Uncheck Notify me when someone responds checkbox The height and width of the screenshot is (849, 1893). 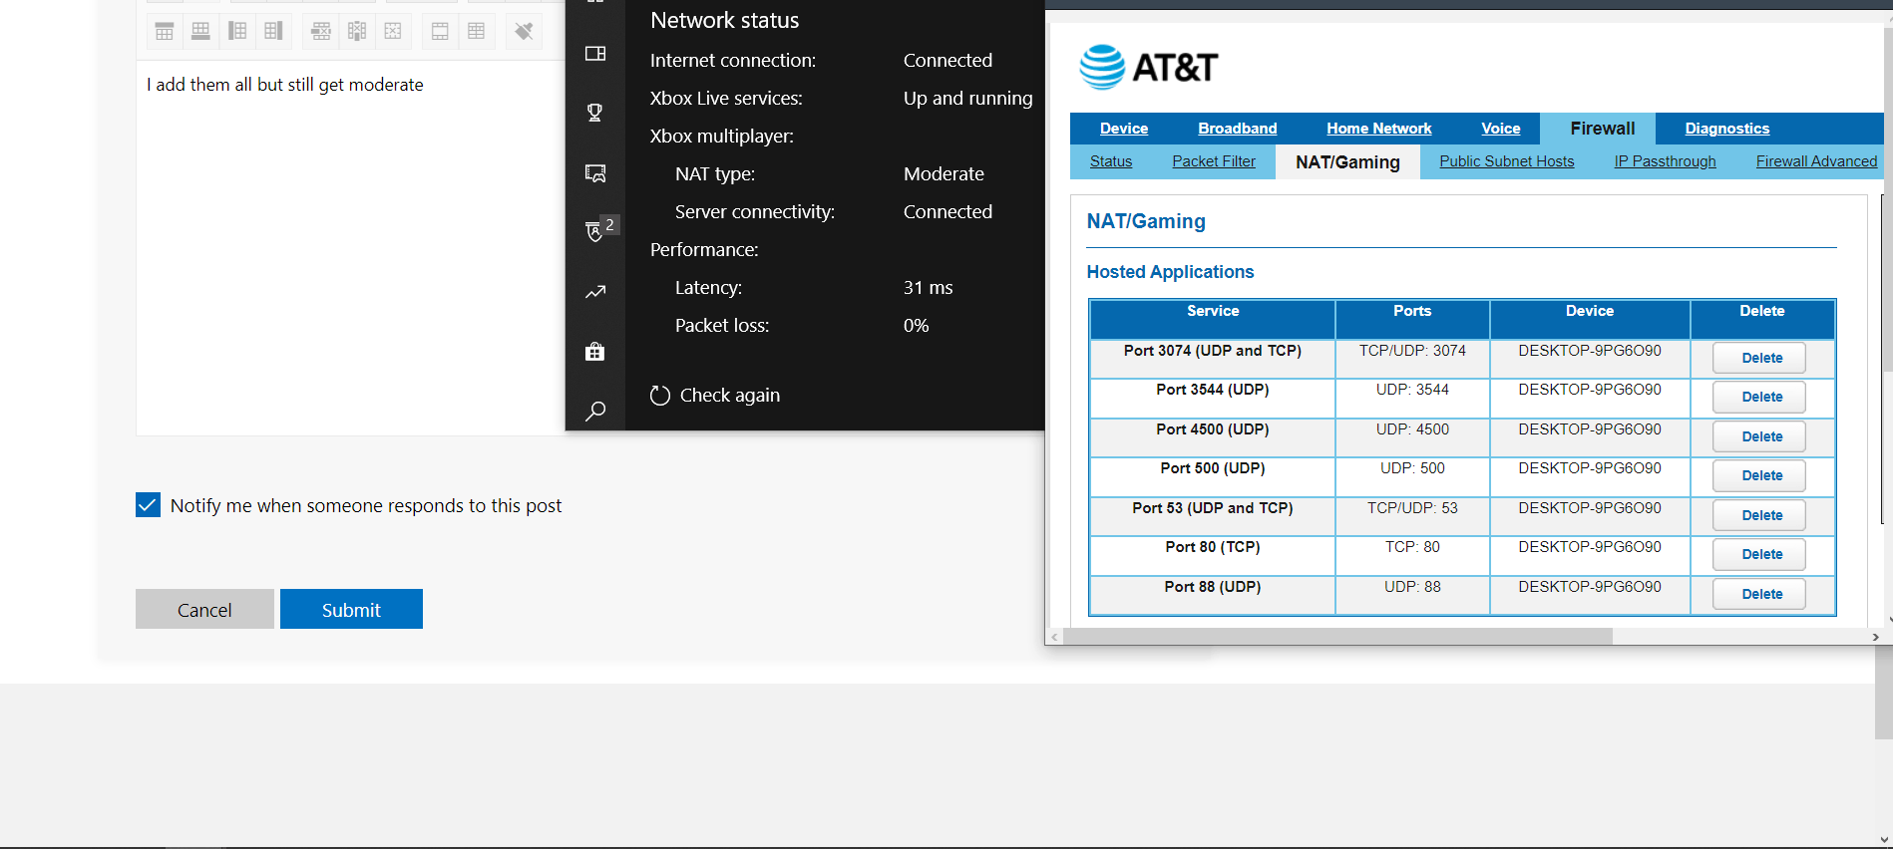coord(148,505)
